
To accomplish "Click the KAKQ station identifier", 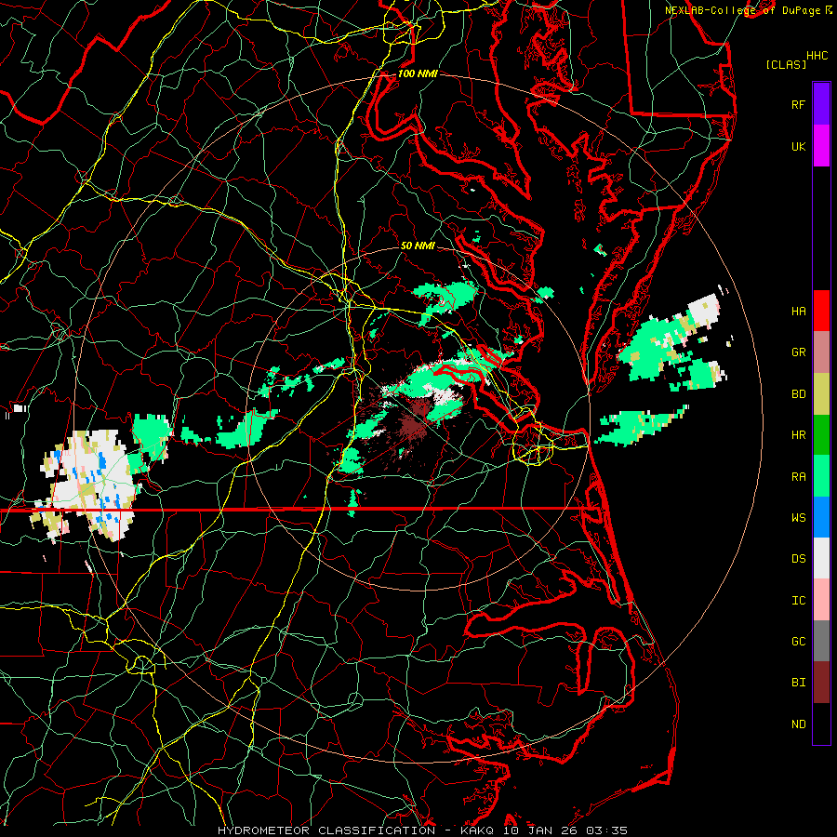I will point(477,830).
